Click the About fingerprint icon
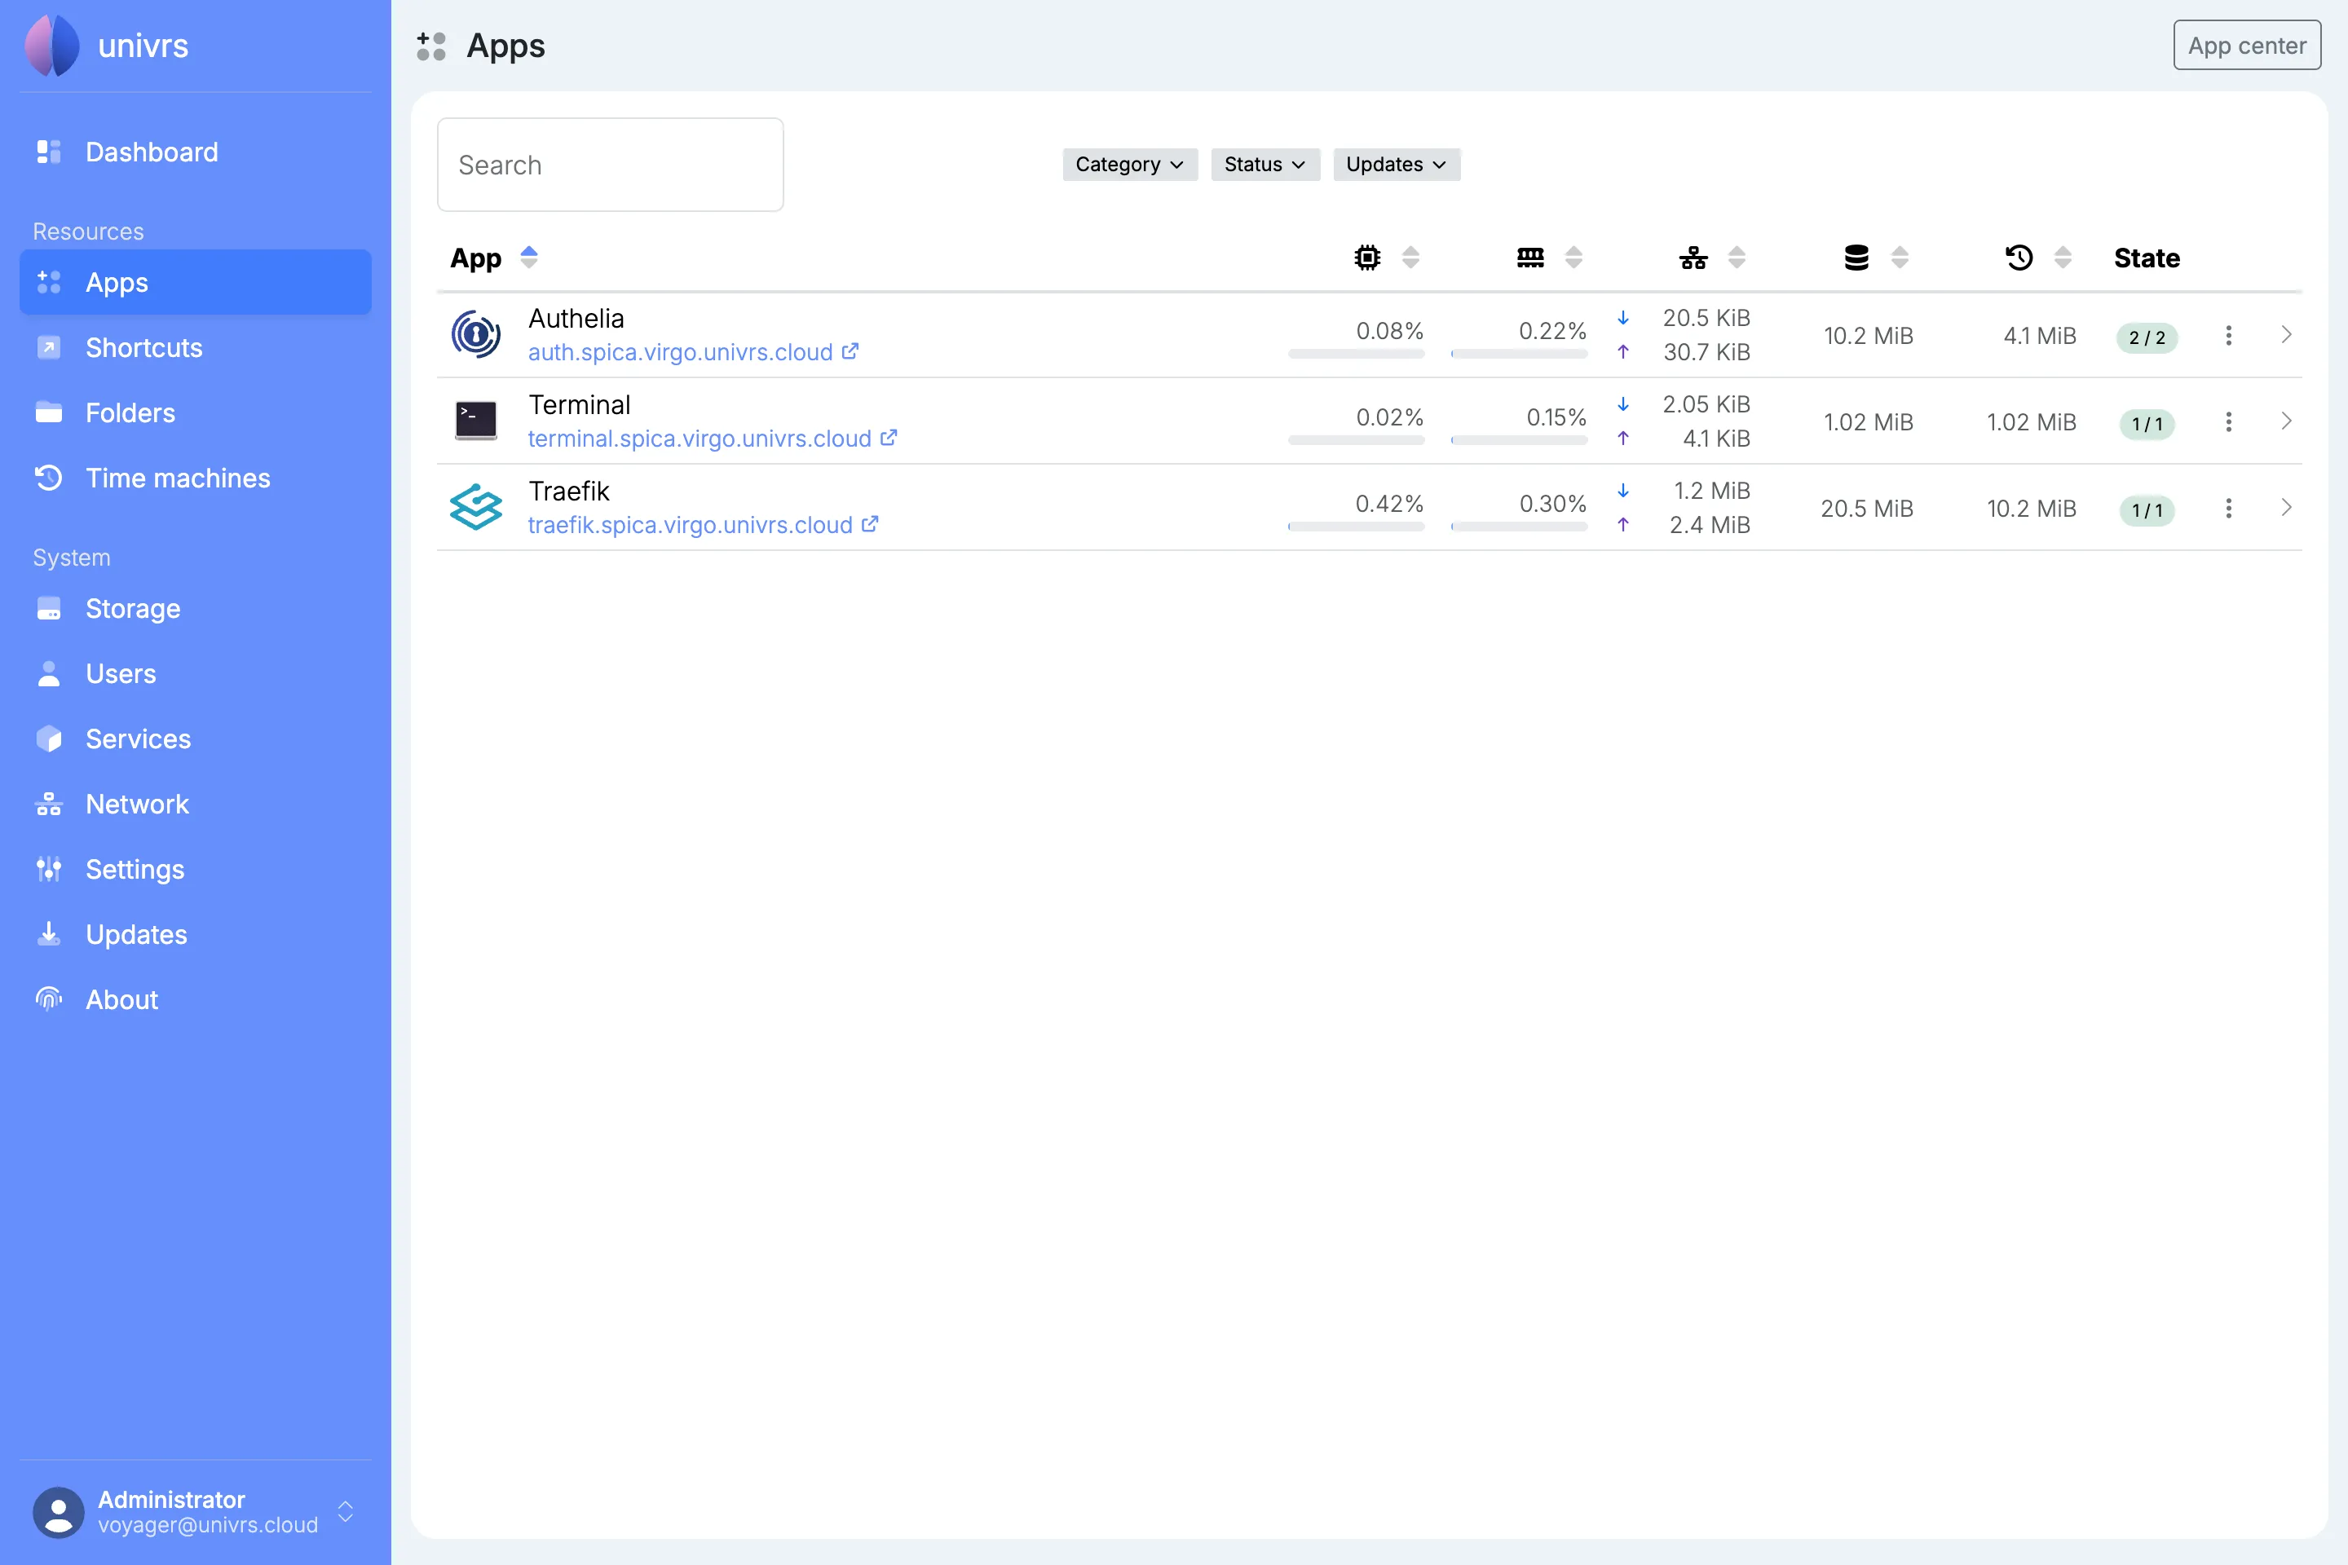Screen dimensions: 2348x1565 click(x=49, y=999)
